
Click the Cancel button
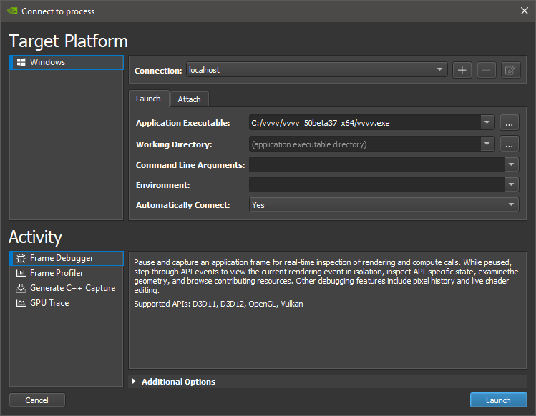tap(37, 400)
